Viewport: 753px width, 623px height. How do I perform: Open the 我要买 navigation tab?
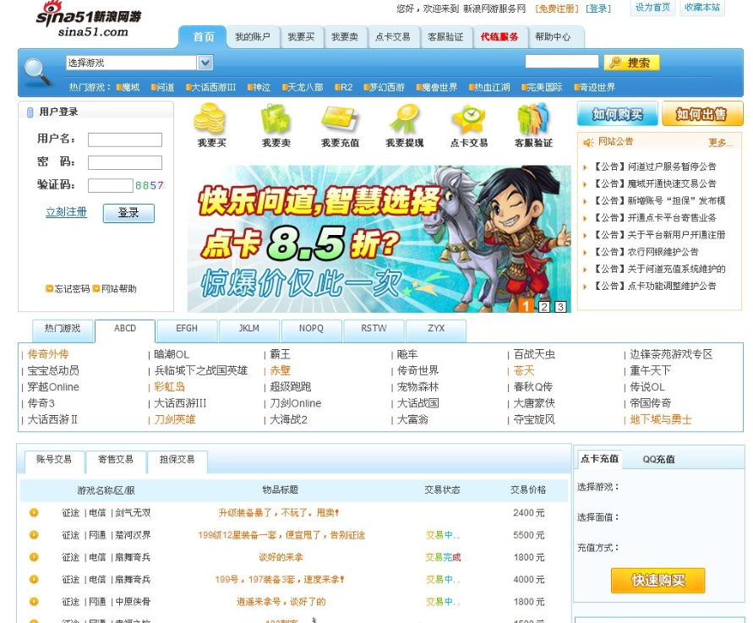click(301, 37)
